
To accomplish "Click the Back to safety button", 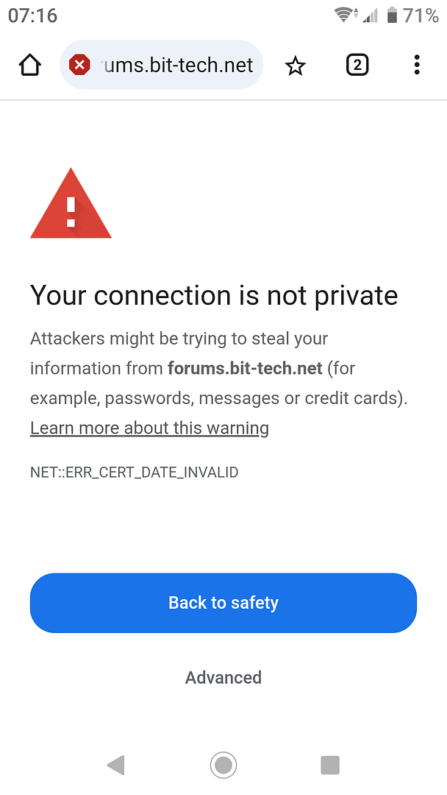I will 223,603.
